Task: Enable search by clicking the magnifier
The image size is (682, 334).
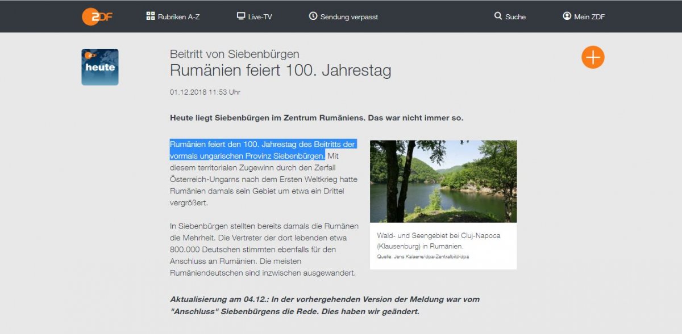Action: [x=498, y=16]
